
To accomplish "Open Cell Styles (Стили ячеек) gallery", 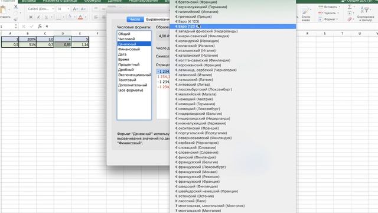I will [306, 14].
